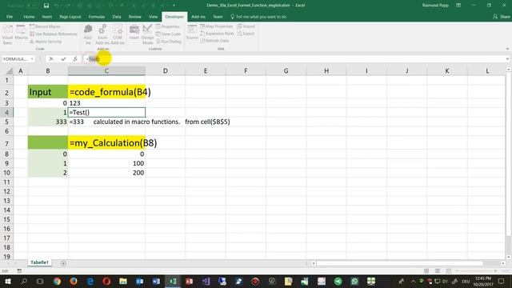
Task: Switch to Page Layout view
Action: tap(438, 271)
